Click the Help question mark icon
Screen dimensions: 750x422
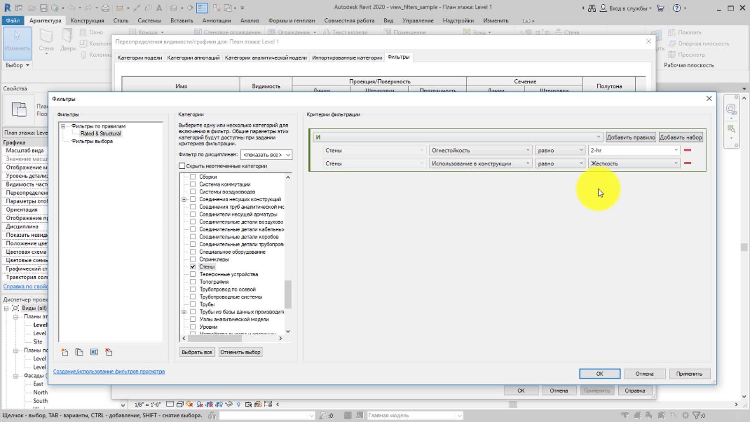tap(677, 8)
